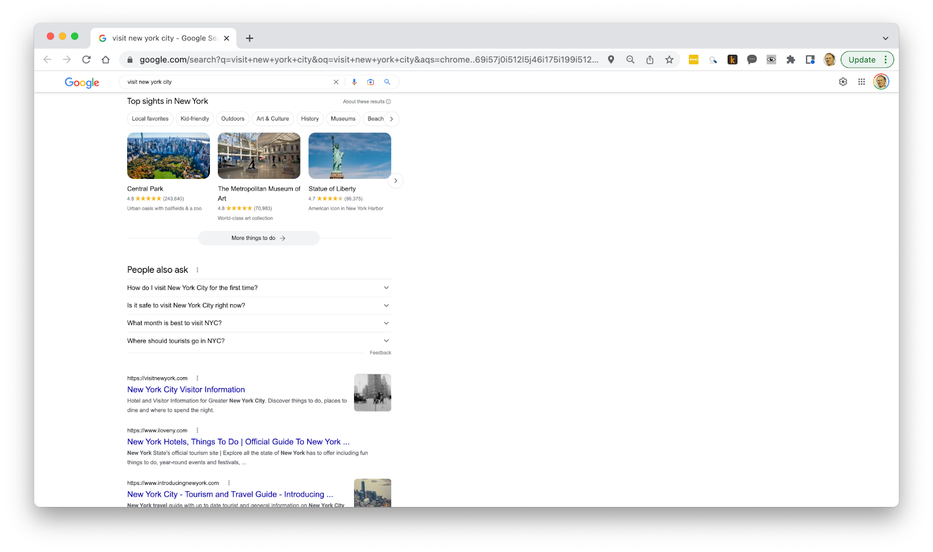The height and width of the screenshot is (552, 933).
Task: Open the zoom magnifier icon in address bar
Action: click(x=630, y=59)
